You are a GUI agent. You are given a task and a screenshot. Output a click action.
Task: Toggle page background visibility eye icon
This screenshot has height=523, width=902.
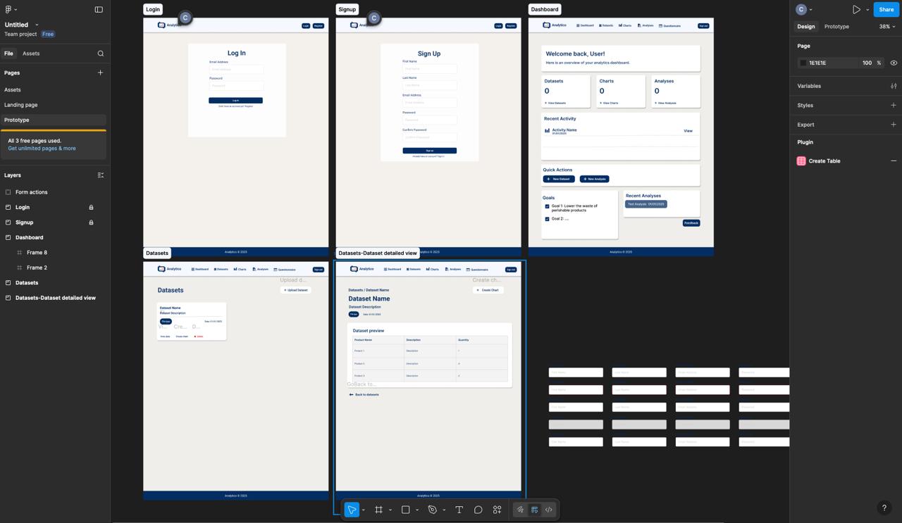coord(894,63)
